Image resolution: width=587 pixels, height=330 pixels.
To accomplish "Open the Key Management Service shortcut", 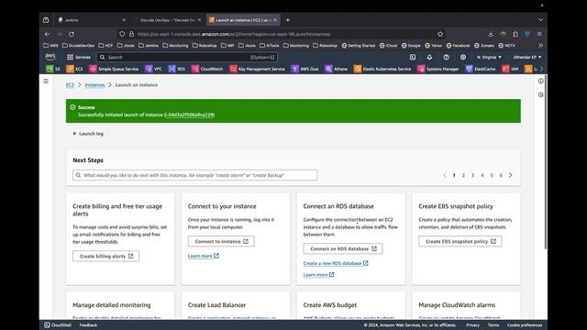I will [257, 69].
